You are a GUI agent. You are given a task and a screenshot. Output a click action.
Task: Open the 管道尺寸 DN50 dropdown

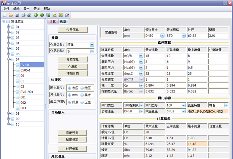[162, 36]
